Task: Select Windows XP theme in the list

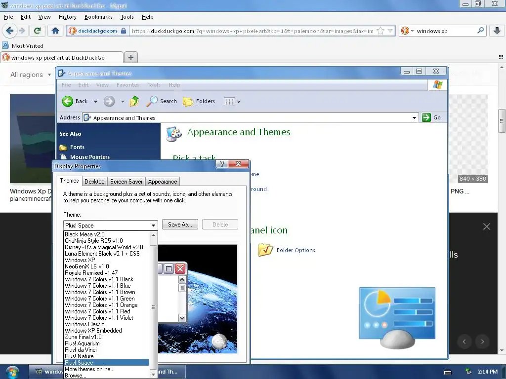Action: 107,260
